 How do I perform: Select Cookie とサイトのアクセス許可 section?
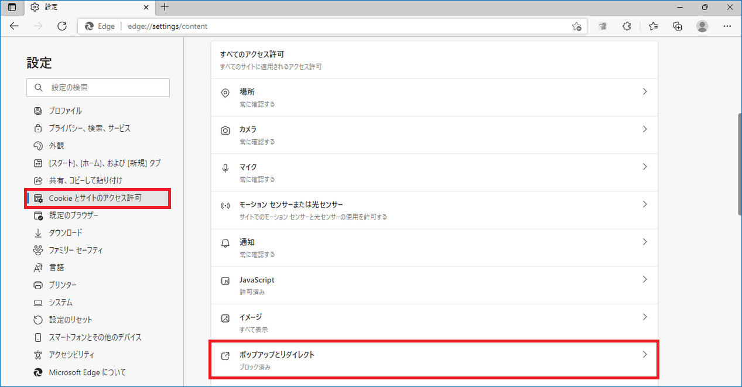98,198
